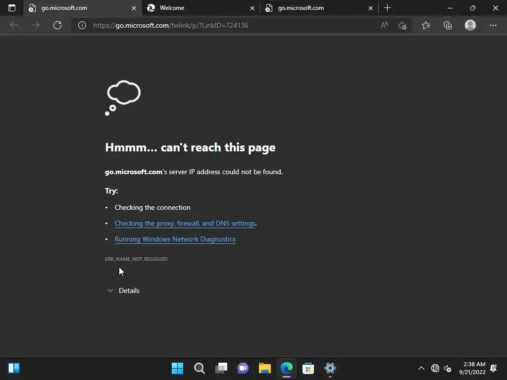The image size is (507, 380).
Task: Open a new tab with plus button
Action: click(387, 8)
